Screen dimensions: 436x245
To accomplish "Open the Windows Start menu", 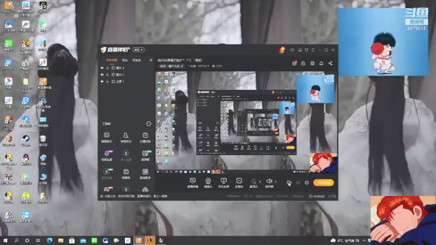I will (x=5, y=240).
